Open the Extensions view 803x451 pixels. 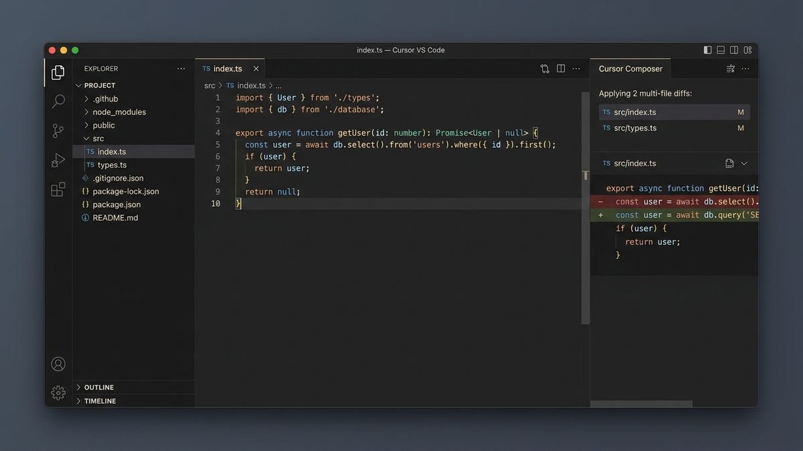(58, 190)
